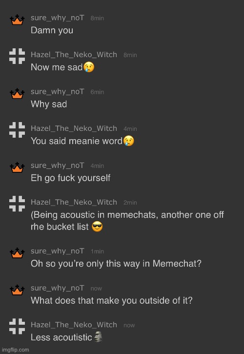Open Hazel_The_Neko_Witch username above "Less acoutistic"
Image resolution: width=244 pixels, height=354 pixels.
(74, 325)
